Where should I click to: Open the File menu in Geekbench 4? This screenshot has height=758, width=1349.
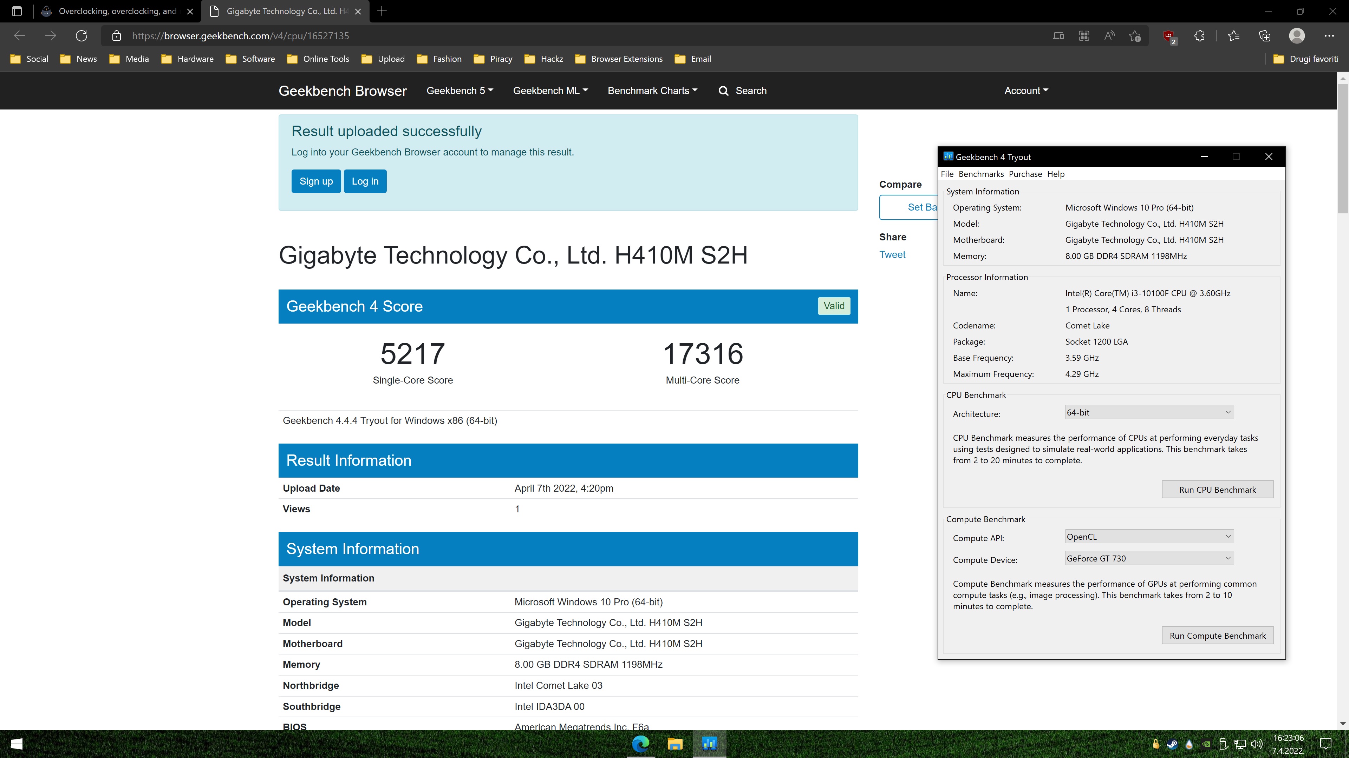tap(947, 174)
